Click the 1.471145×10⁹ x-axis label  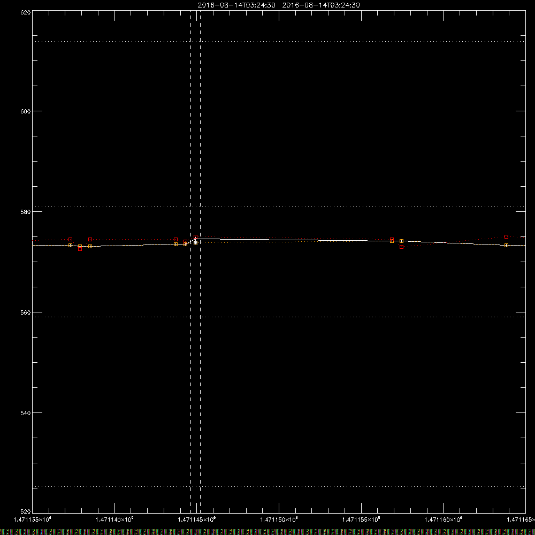click(197, 519)
